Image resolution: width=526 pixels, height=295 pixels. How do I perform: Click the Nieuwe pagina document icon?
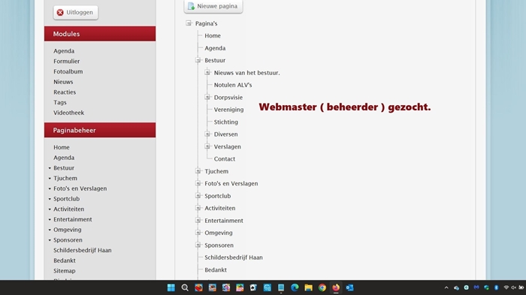(191, 6)
